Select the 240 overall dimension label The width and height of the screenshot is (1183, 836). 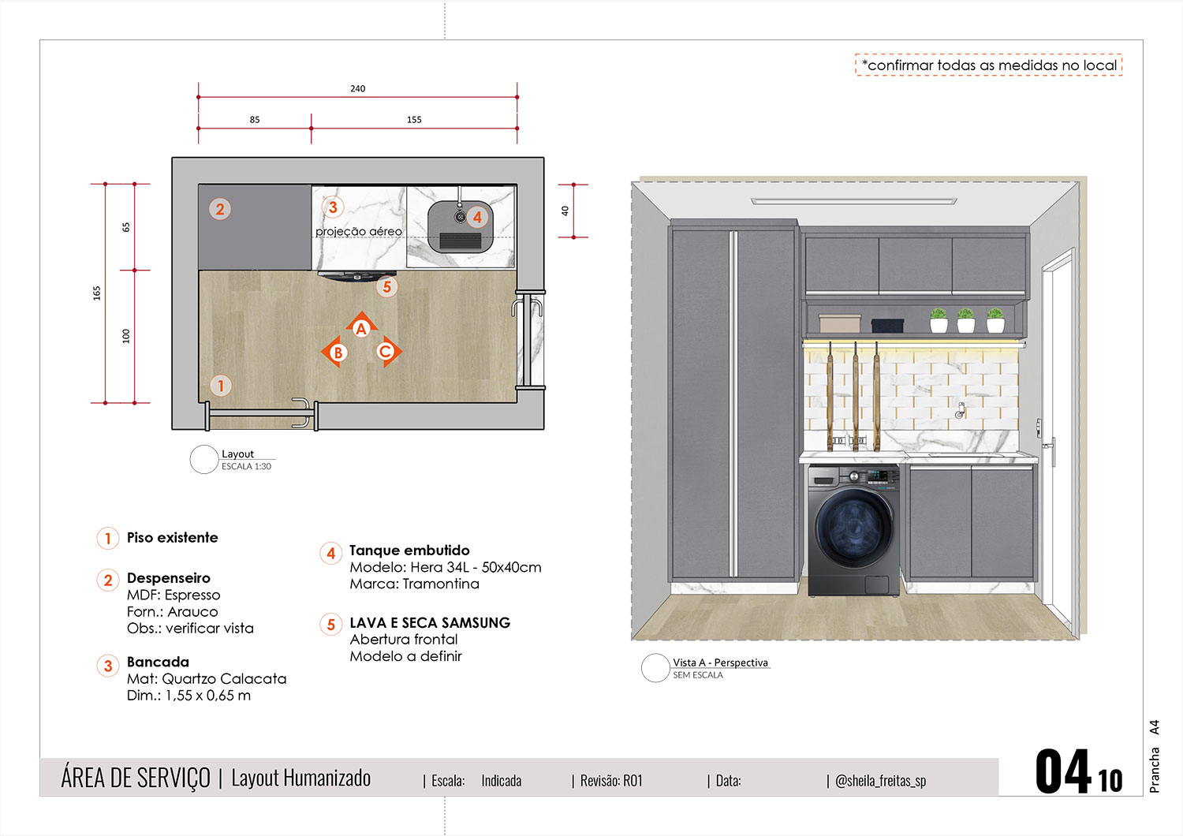pos(357,89)
